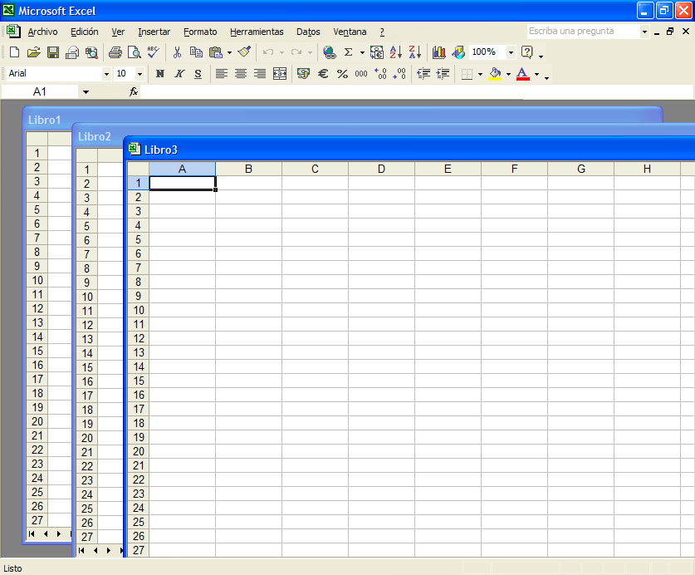Open Print Preview icon

[134, 52]
